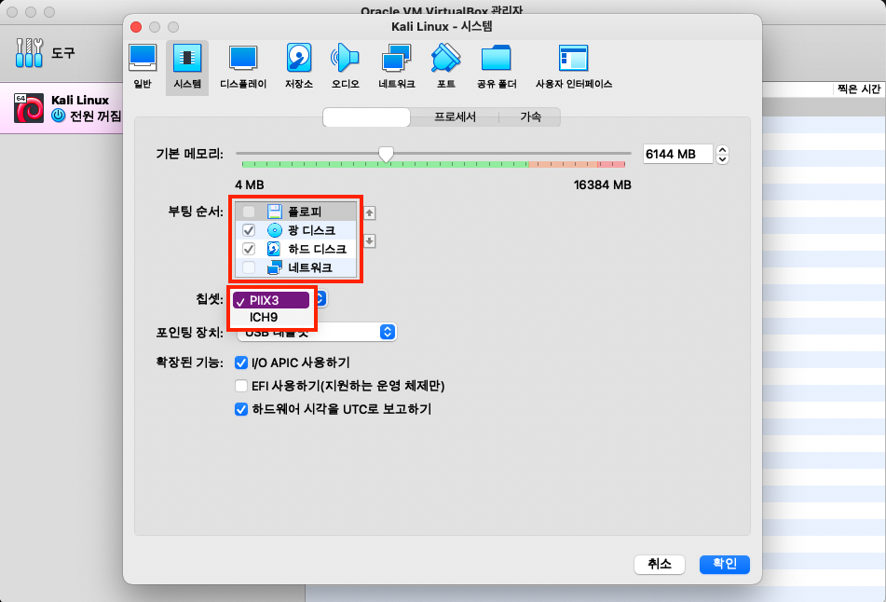Click the floppy disk icon in boot order
The width and height of the screenshot is (886, 602).
tap(275, 212)
